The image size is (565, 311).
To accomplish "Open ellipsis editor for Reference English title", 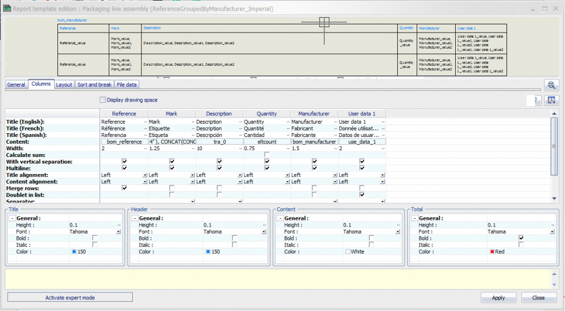I will coord(145,122).
